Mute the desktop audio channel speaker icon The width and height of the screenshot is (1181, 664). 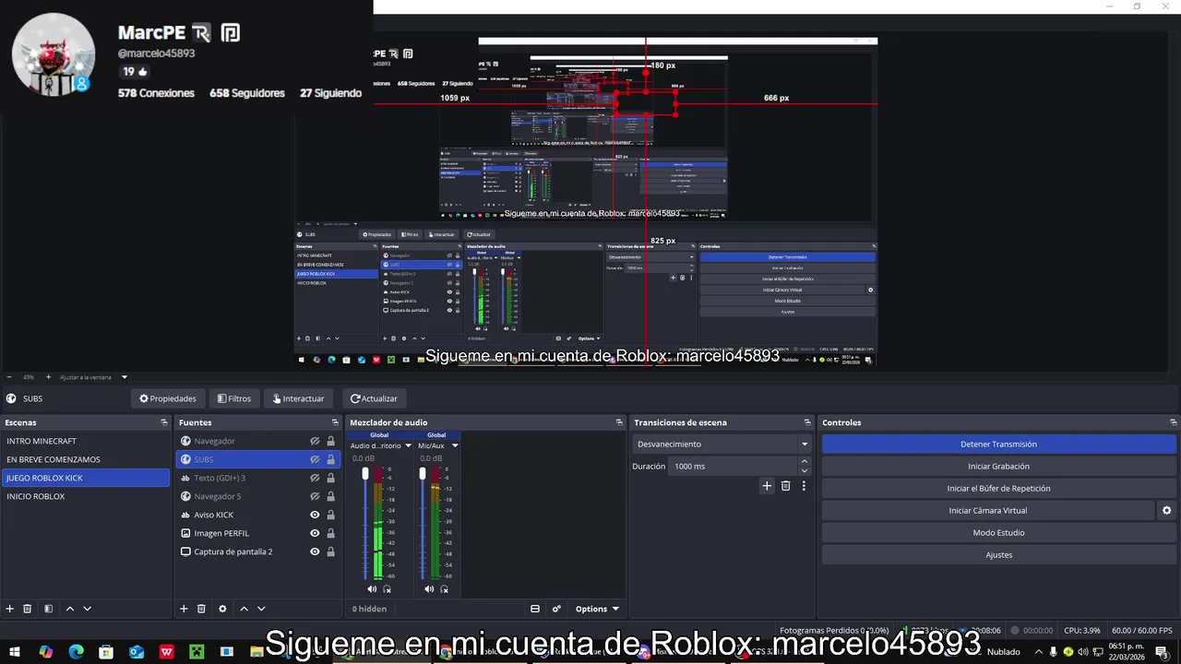(372, 588)
